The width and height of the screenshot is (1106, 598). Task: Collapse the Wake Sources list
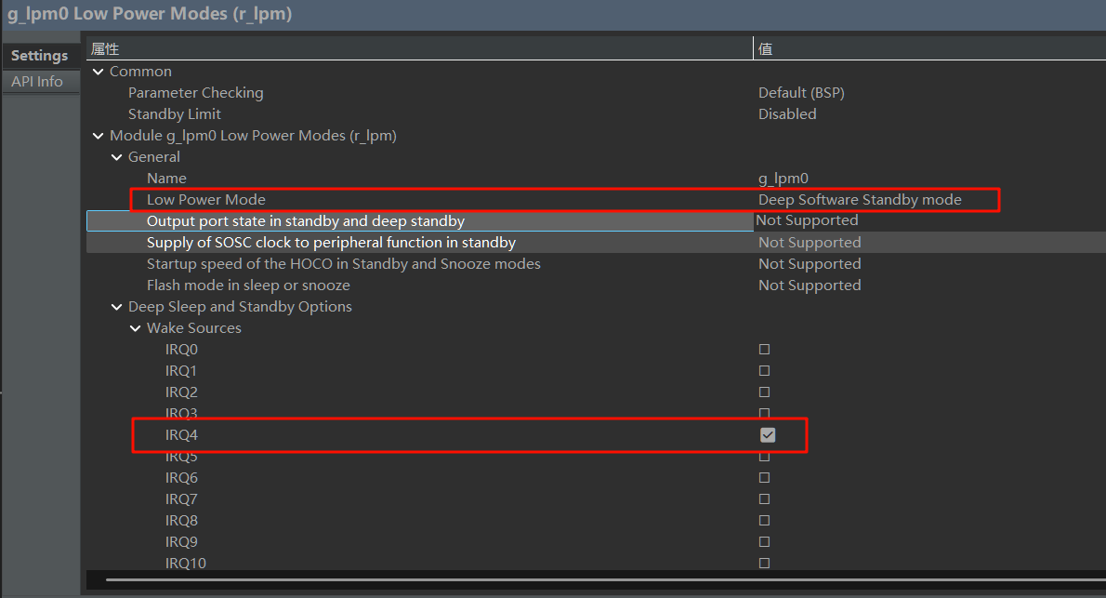136,328
